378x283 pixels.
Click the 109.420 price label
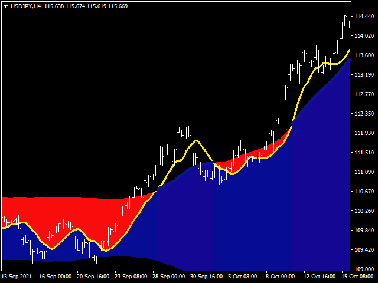point(364,250)
